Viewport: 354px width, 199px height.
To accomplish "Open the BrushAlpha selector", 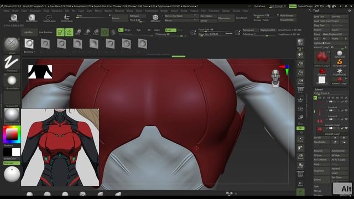I will (12, 81).
